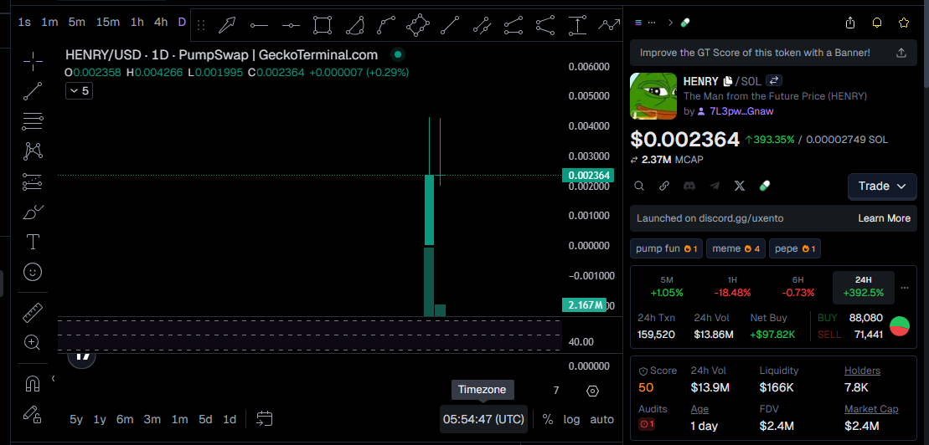Image resolution: width=929 pixels, height=445 pixels.
Task: Click the search magnifier under the price
Action: point(639,186)
